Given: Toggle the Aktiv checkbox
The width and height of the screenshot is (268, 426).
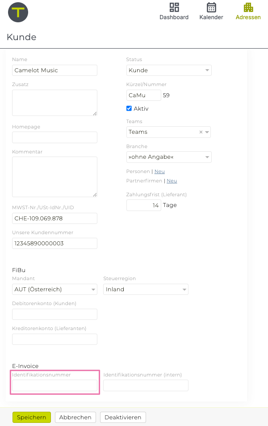Looking at the screenshot, I should 129,108.
